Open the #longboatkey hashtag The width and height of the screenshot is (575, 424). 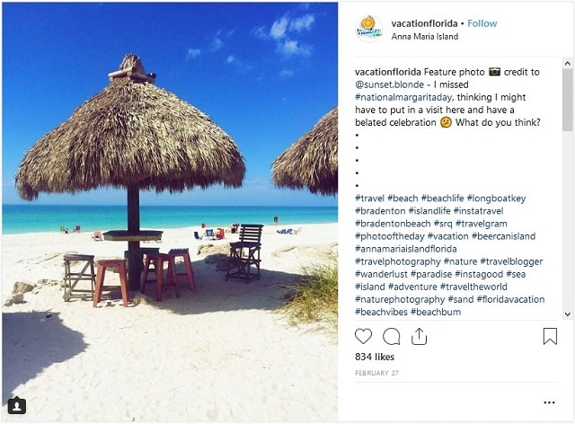496,199
